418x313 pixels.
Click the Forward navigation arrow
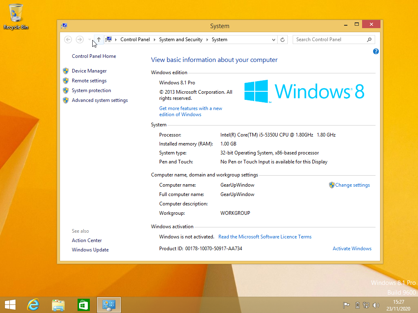point(80,40)
